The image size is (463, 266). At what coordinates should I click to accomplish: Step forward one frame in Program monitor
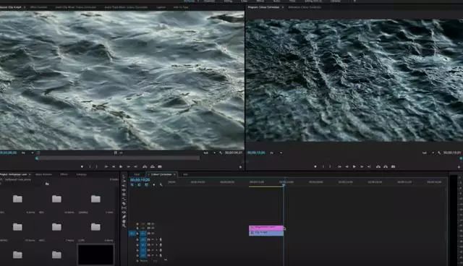(x=362, y=167)
